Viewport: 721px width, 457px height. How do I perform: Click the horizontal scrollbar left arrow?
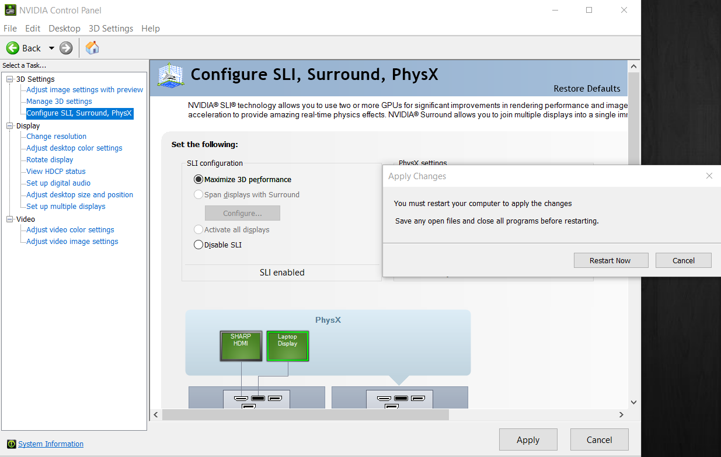coord(156,414)
